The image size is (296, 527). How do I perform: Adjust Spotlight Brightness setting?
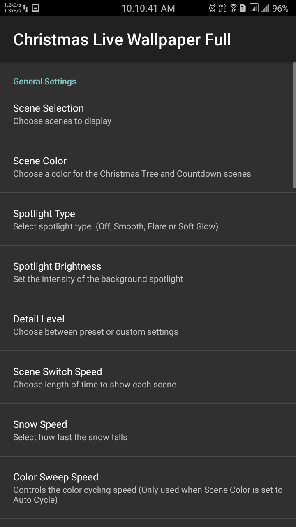point(148,272)
